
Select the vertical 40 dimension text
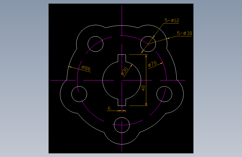[143, 88]
